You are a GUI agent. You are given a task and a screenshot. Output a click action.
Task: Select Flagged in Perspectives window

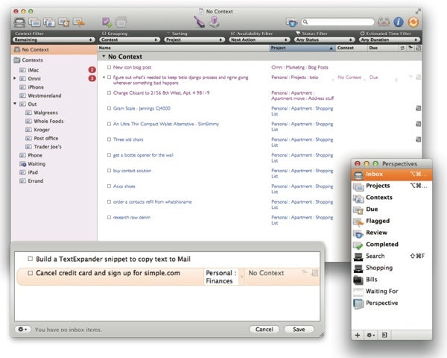392,221
